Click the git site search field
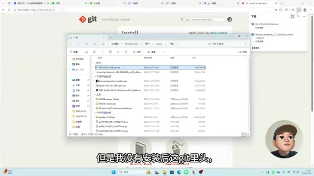 202,20
